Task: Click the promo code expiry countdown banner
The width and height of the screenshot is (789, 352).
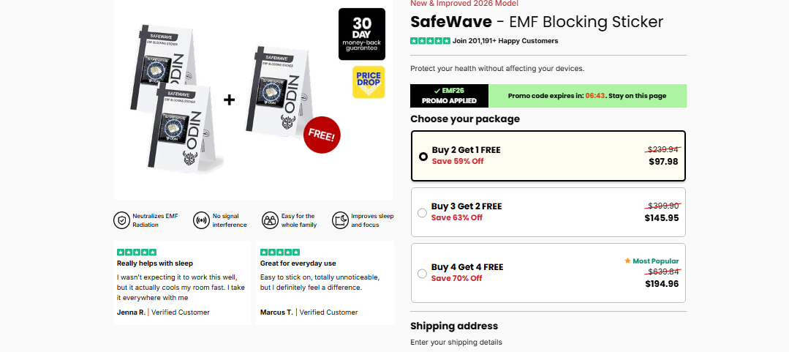Action: [x=586, y=96]
